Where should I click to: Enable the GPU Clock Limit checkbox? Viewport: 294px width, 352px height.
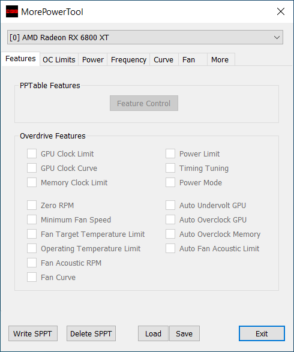click(x=32, y=154)
